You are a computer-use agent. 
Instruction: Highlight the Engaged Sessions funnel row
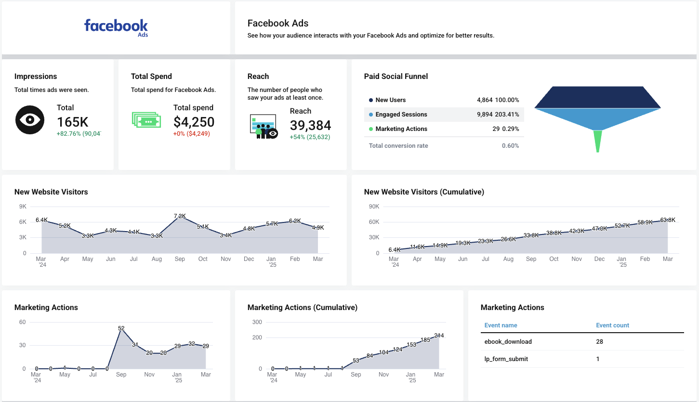444,115
